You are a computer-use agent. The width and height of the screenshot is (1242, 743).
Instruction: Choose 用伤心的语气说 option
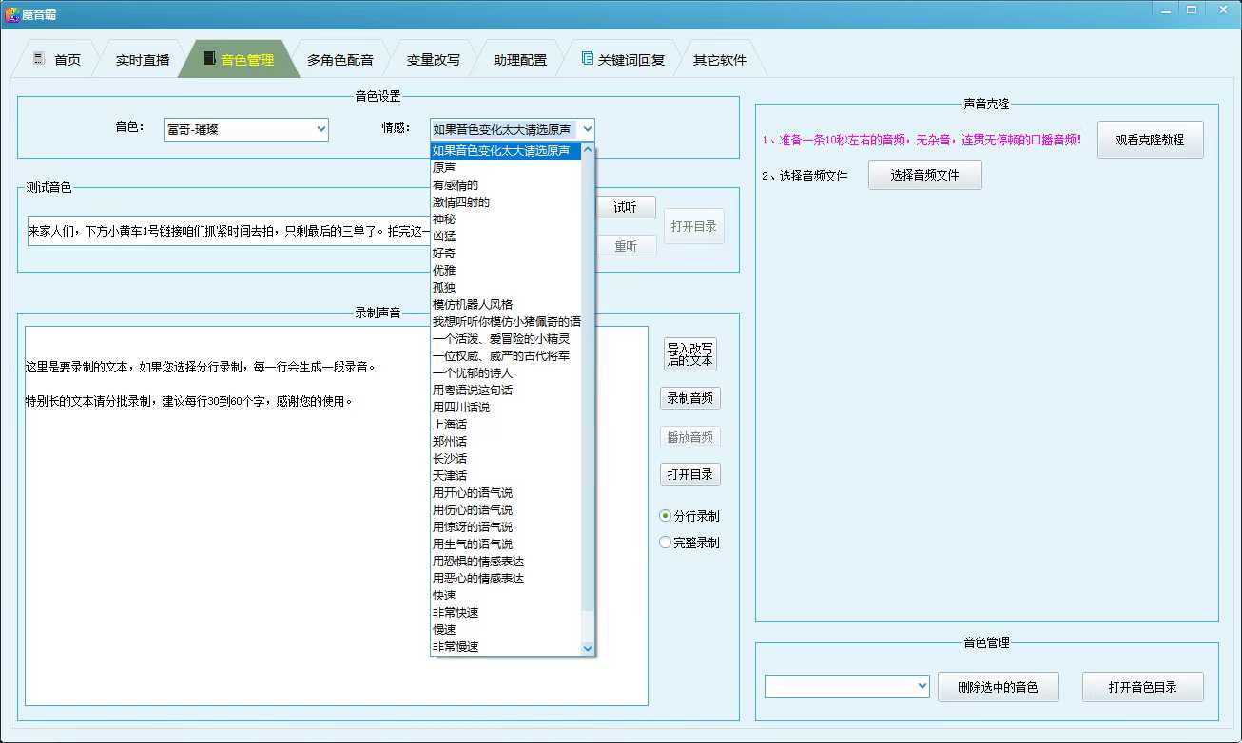[x=506, y=510]
